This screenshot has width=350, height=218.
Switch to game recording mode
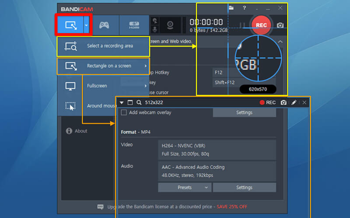[103, 25]
